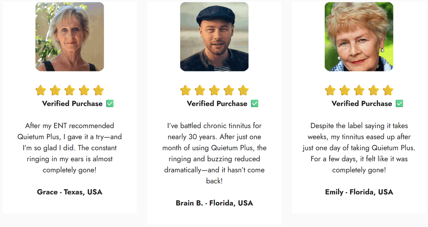Click green checkmark beside Brain B.'s Verified Purchase
The width and height of the screenshot is (428, 227).
(x=255, y=103)
